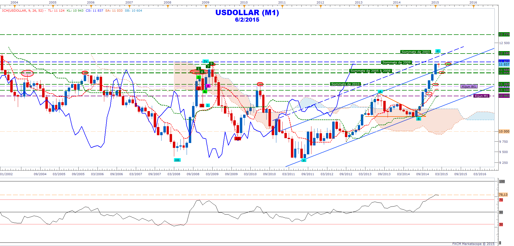The height and width of the screenshot is (246, 514).
Task: Select the purple 10 943 price tag
Action: 504,96
